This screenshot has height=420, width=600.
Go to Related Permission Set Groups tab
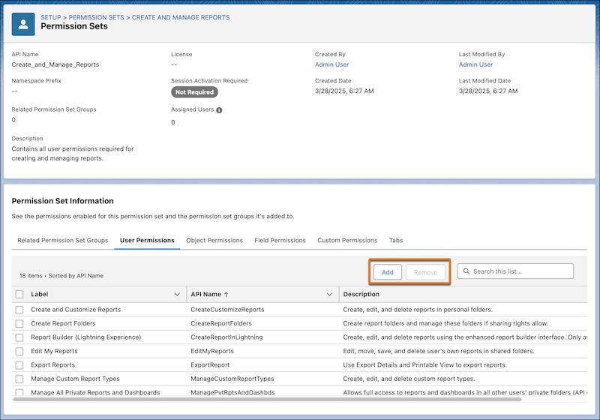[63, 241]
